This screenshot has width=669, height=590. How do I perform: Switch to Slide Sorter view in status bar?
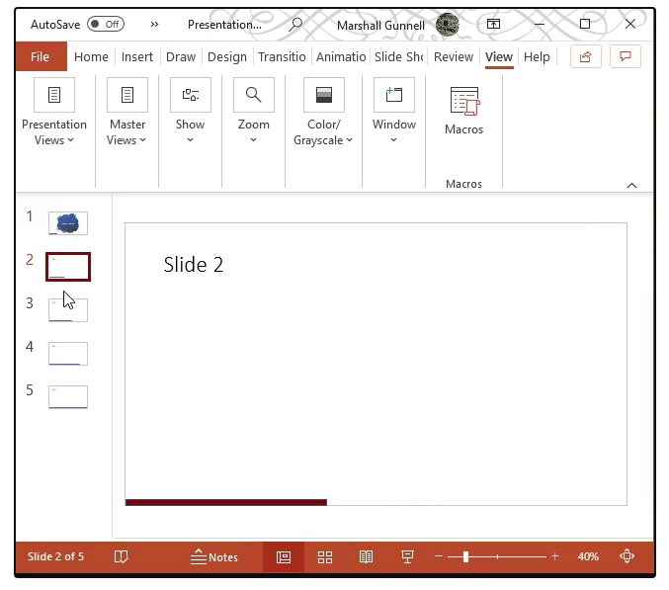click(325, 557)
